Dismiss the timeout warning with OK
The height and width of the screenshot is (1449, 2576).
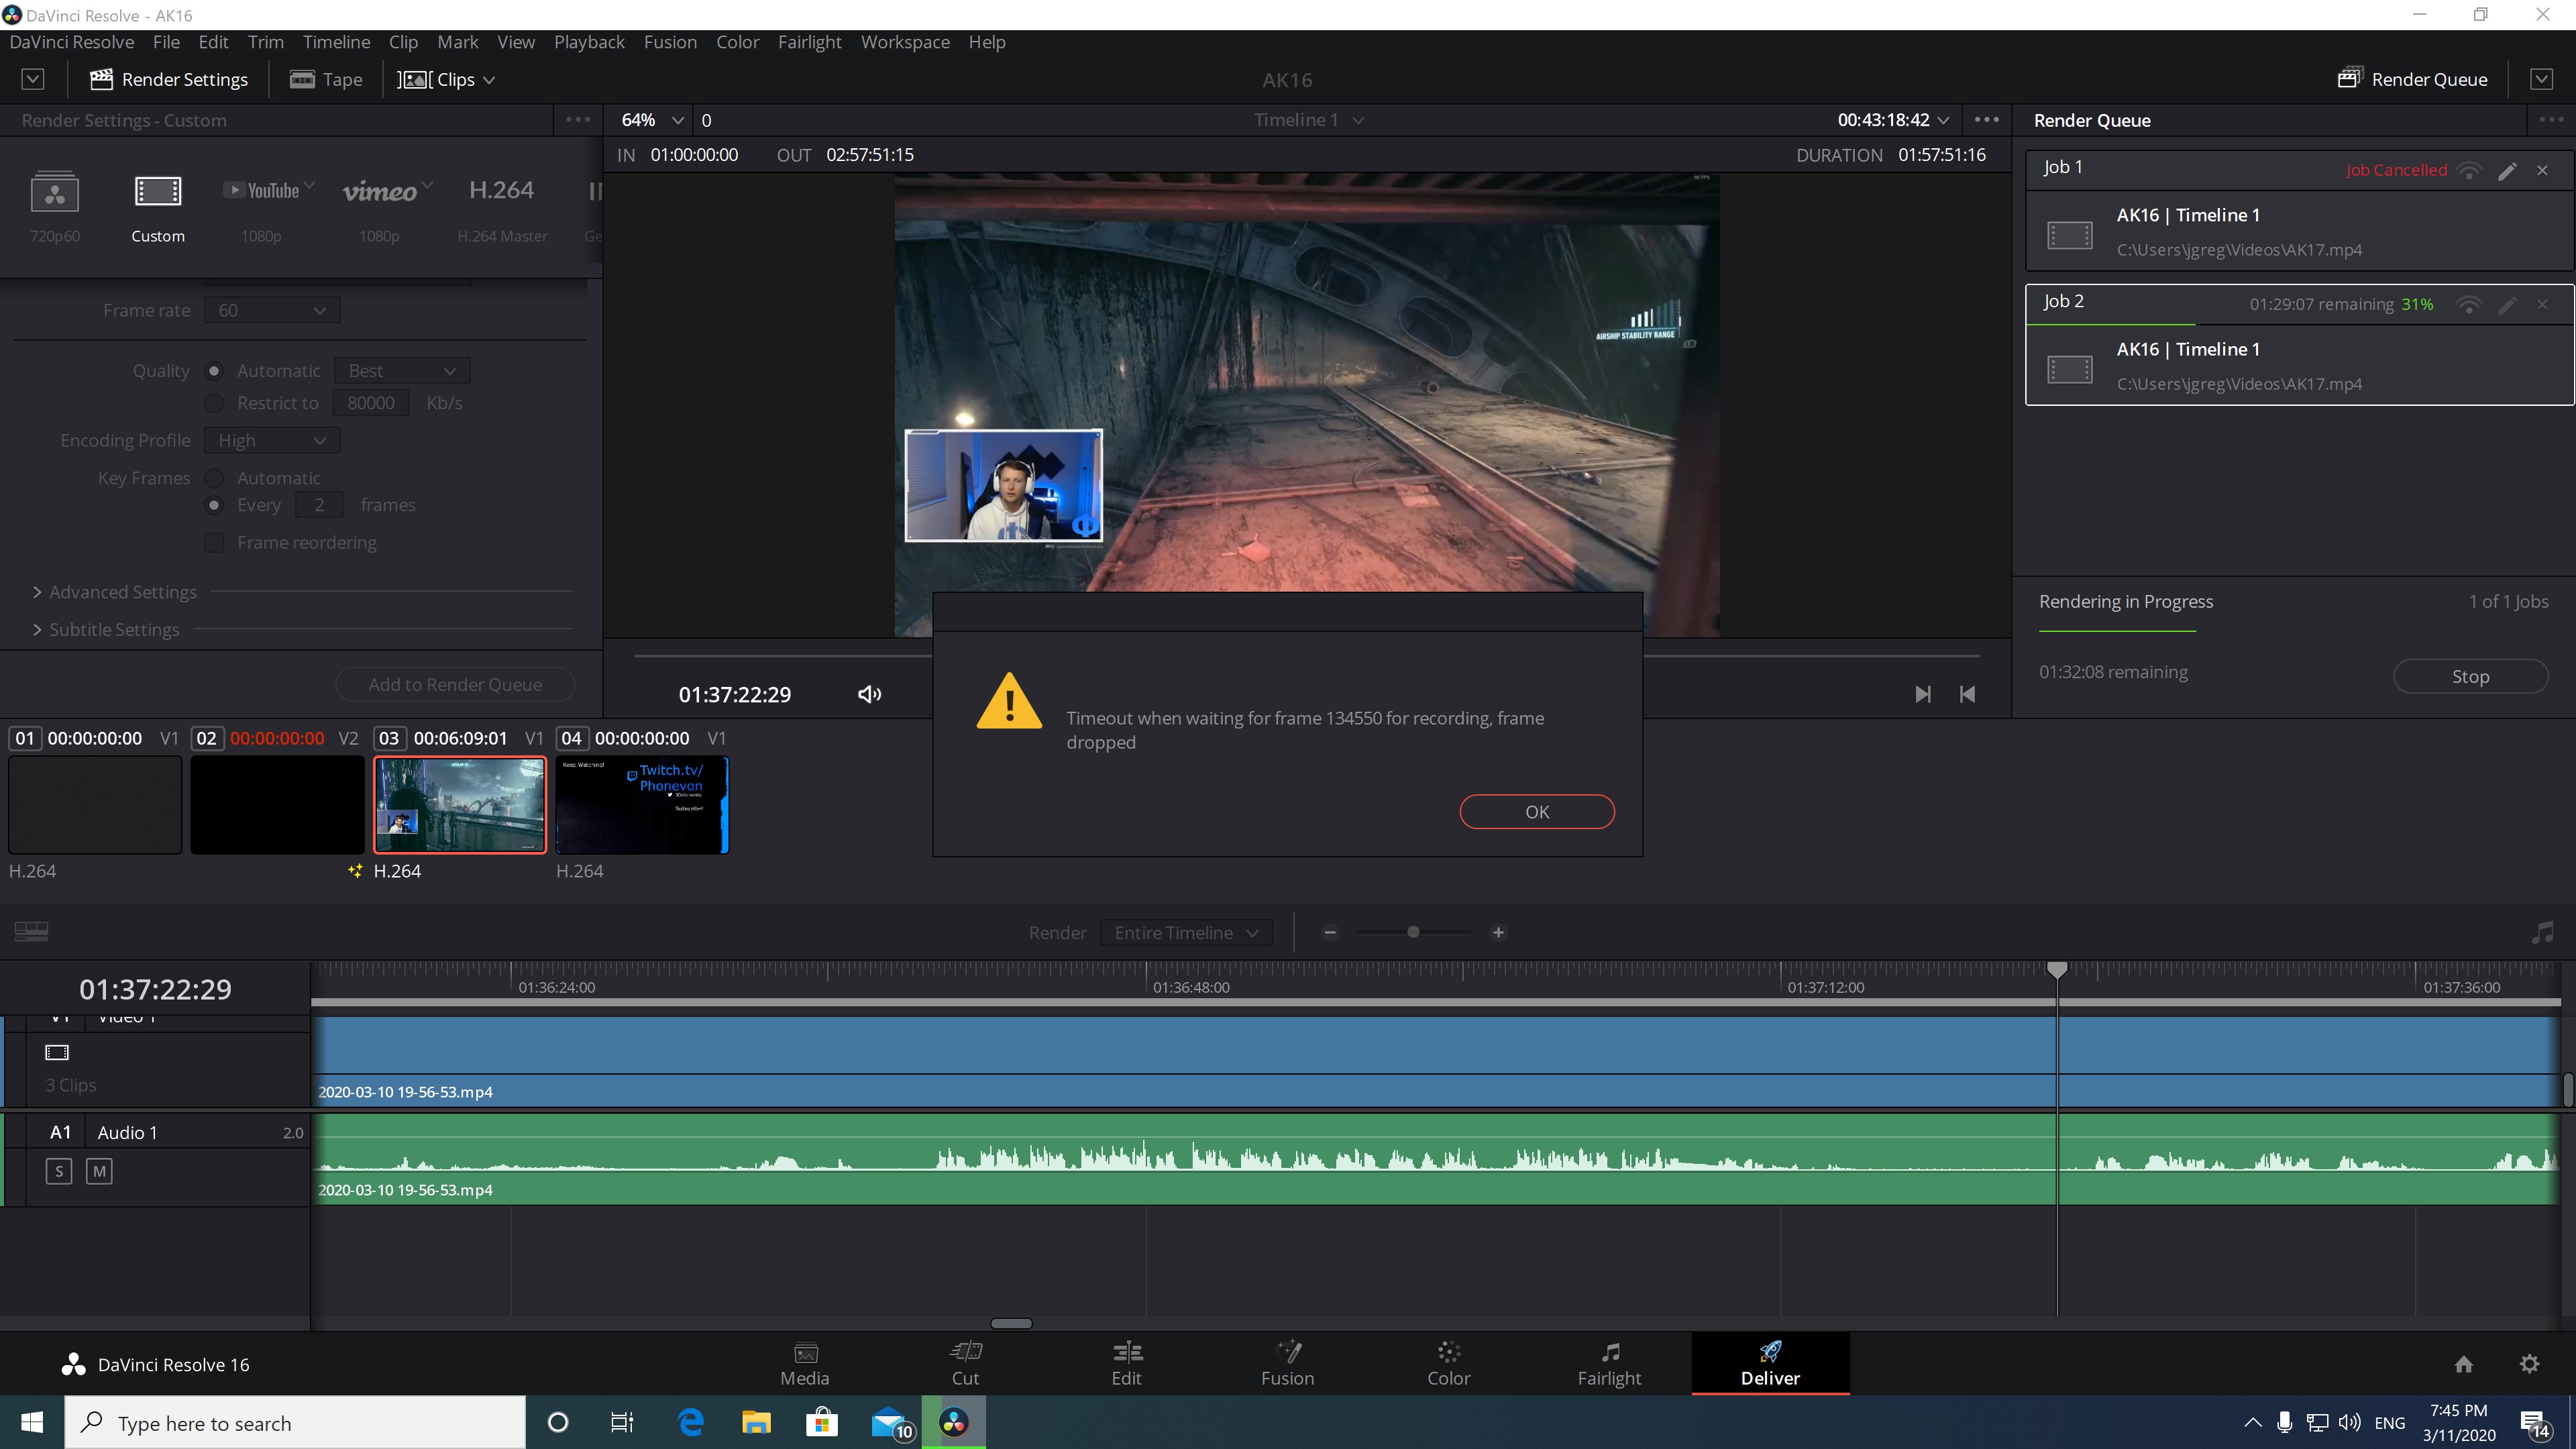click(1537, 812)
